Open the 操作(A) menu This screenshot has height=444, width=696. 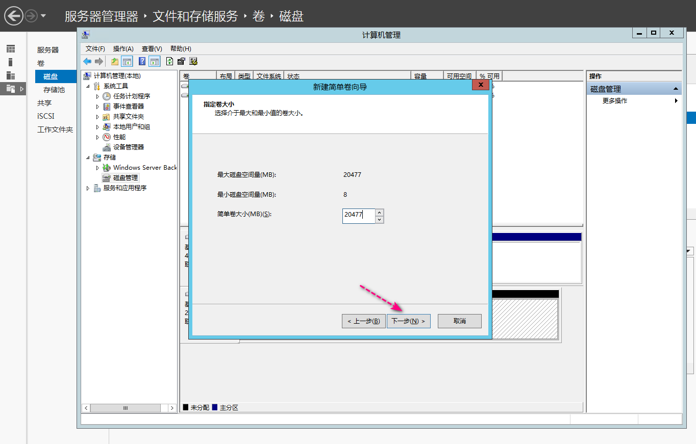[123, 48]
